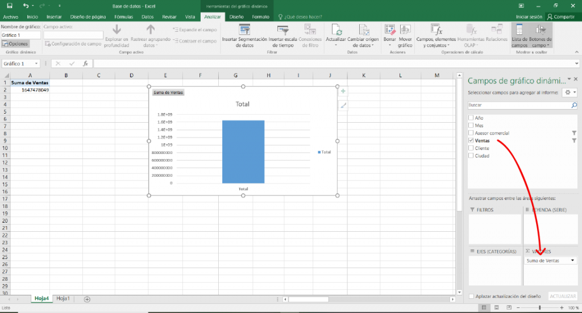Click zoom out minus icon
The image size is (582, 313).
pos(518,307)
